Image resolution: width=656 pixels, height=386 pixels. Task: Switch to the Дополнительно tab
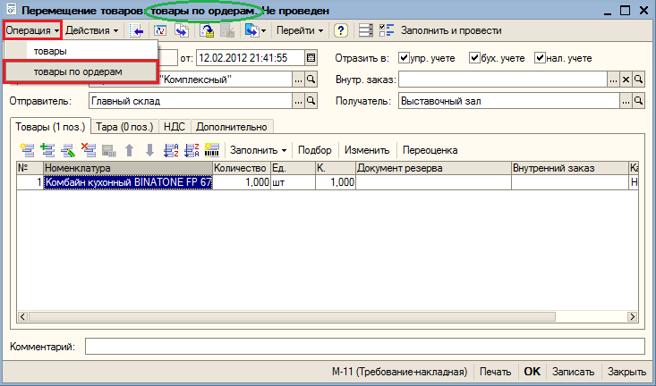(x=232, y=127)
